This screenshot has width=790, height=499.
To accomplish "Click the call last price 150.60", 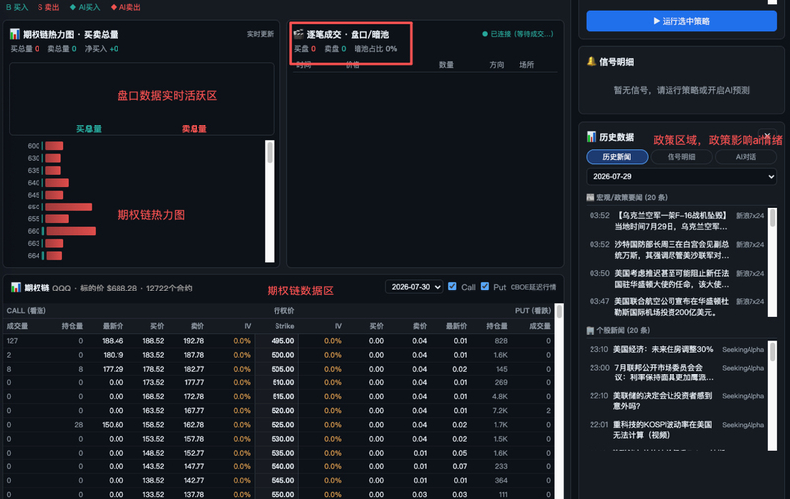I will coord(113,425).
